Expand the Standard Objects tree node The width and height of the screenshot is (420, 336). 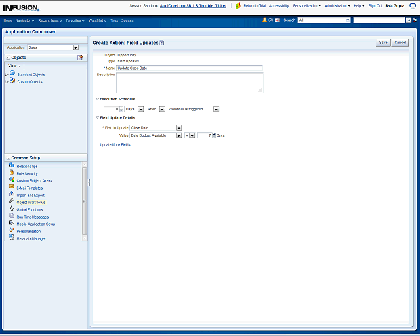[7, 75]
